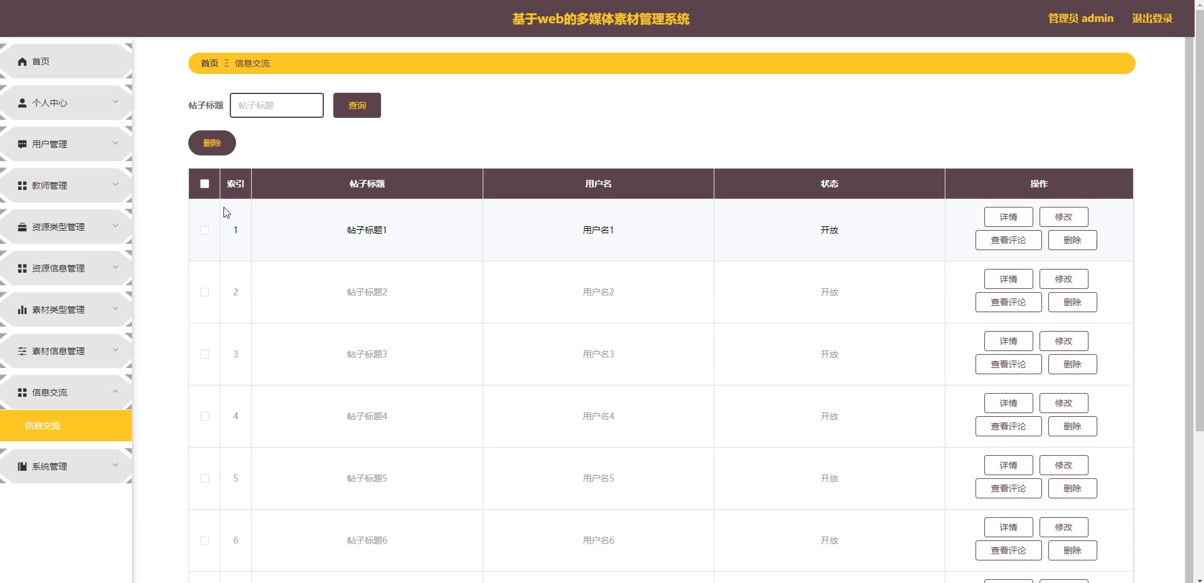Screen dimensions: 1204x583
Task: Expand the 个人中心 chevron
Action: 116,102
